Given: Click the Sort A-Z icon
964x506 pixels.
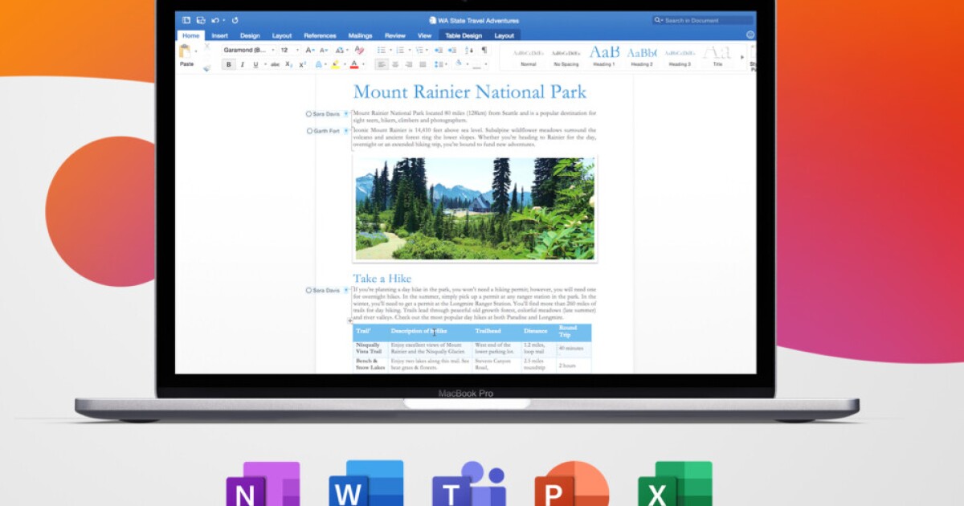Looking at the screenshot, I should click(469, 50).
